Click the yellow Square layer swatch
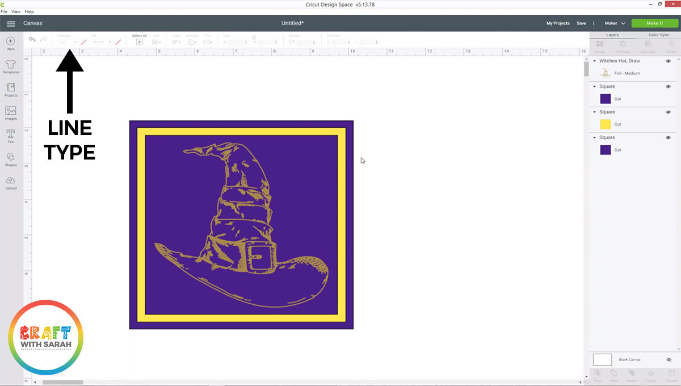 [x=606, y=124]
